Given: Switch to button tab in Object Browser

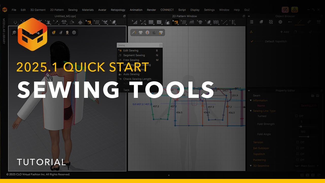Looking at the screenshot, I should 280,22.
